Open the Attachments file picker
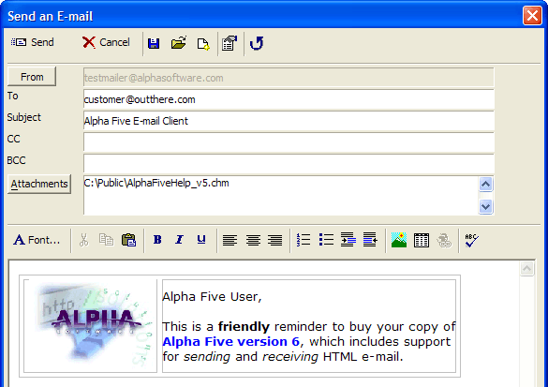548x387 pixels. tap(39, 184)
